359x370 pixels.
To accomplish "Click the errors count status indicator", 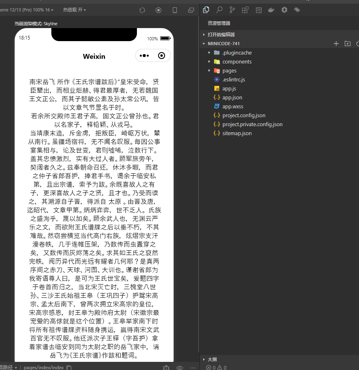I will tap(211, 368).
